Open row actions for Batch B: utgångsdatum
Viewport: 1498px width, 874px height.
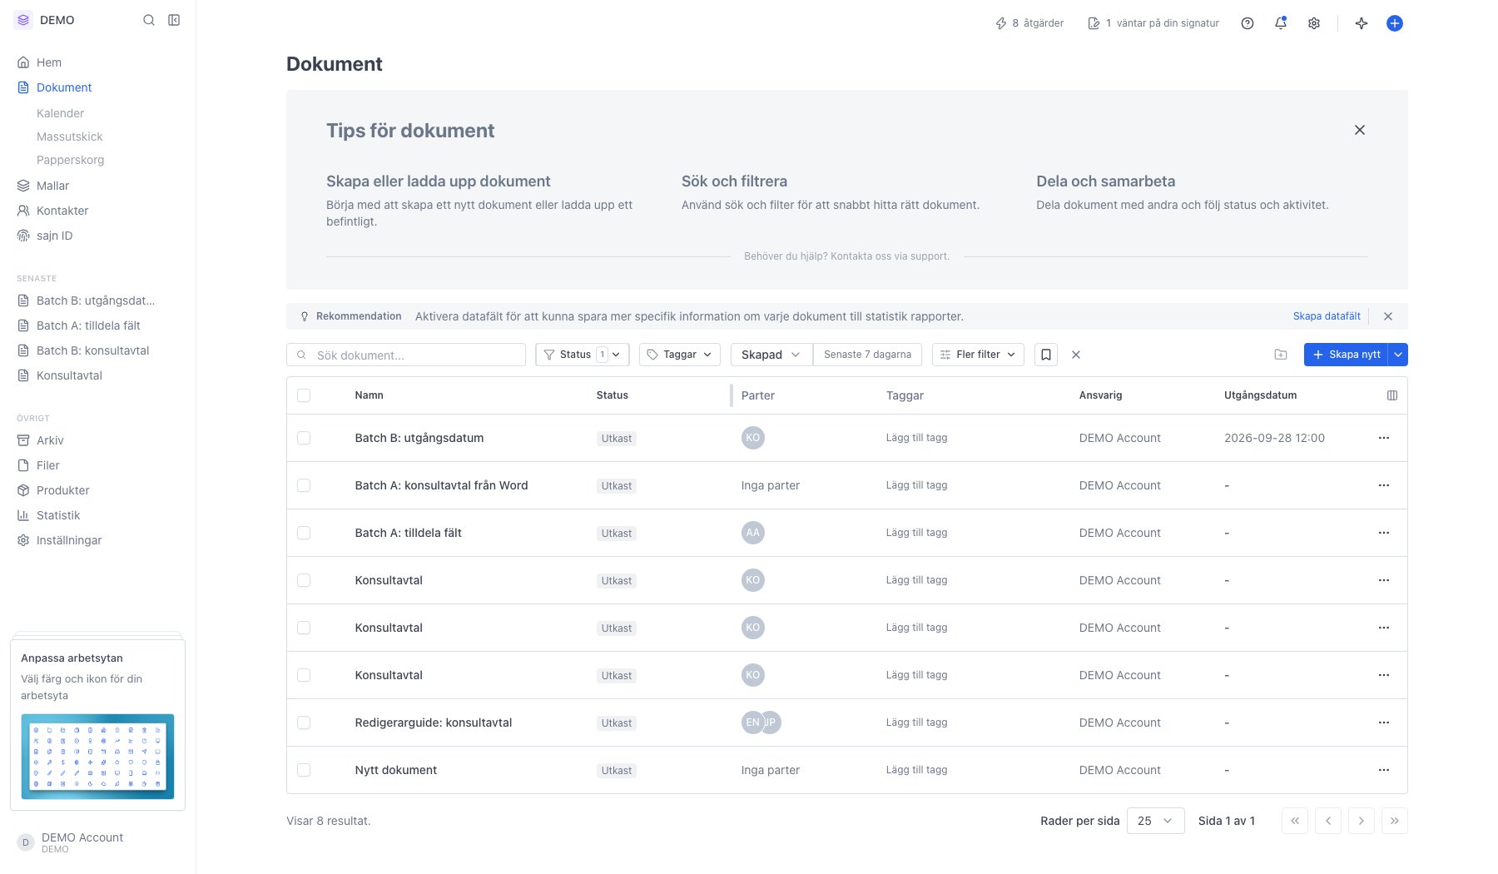pyautogui.click(x=1384, y=438)
